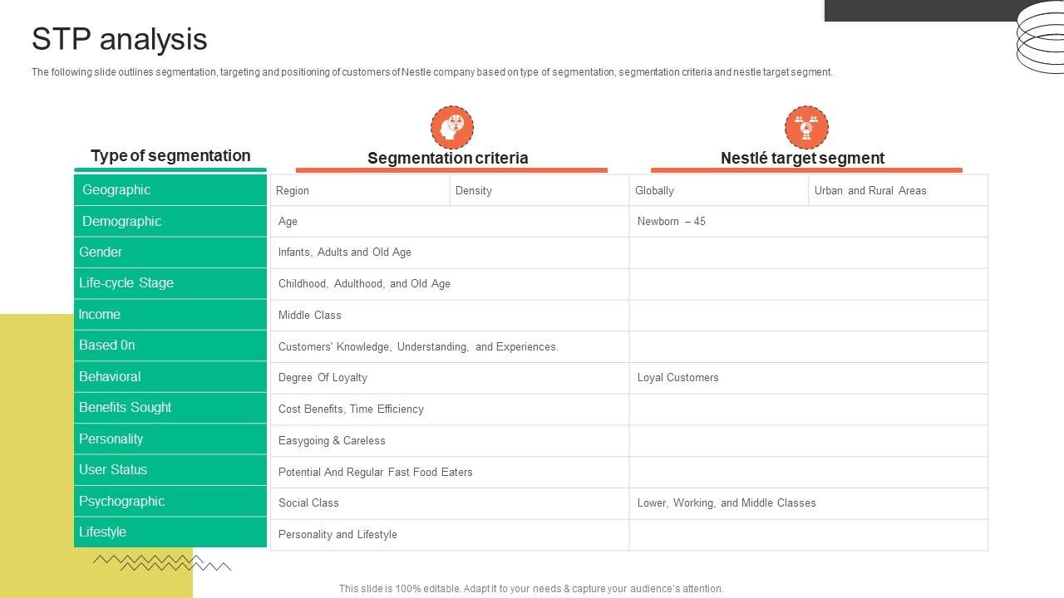Image resolution: width=1064 pixels, height=598 pixels.
Task: Select Customers' Knowledge, Understanding, and Experiences cell
Action: tap(450, 346)
